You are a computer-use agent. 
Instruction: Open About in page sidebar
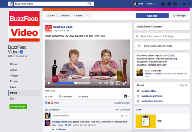13,70
